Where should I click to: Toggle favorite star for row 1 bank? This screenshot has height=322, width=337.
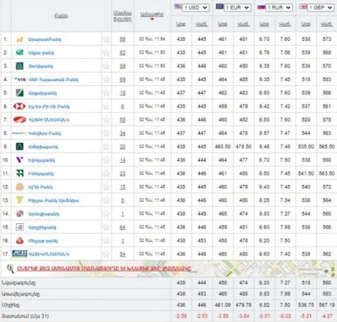click(106, 39)
